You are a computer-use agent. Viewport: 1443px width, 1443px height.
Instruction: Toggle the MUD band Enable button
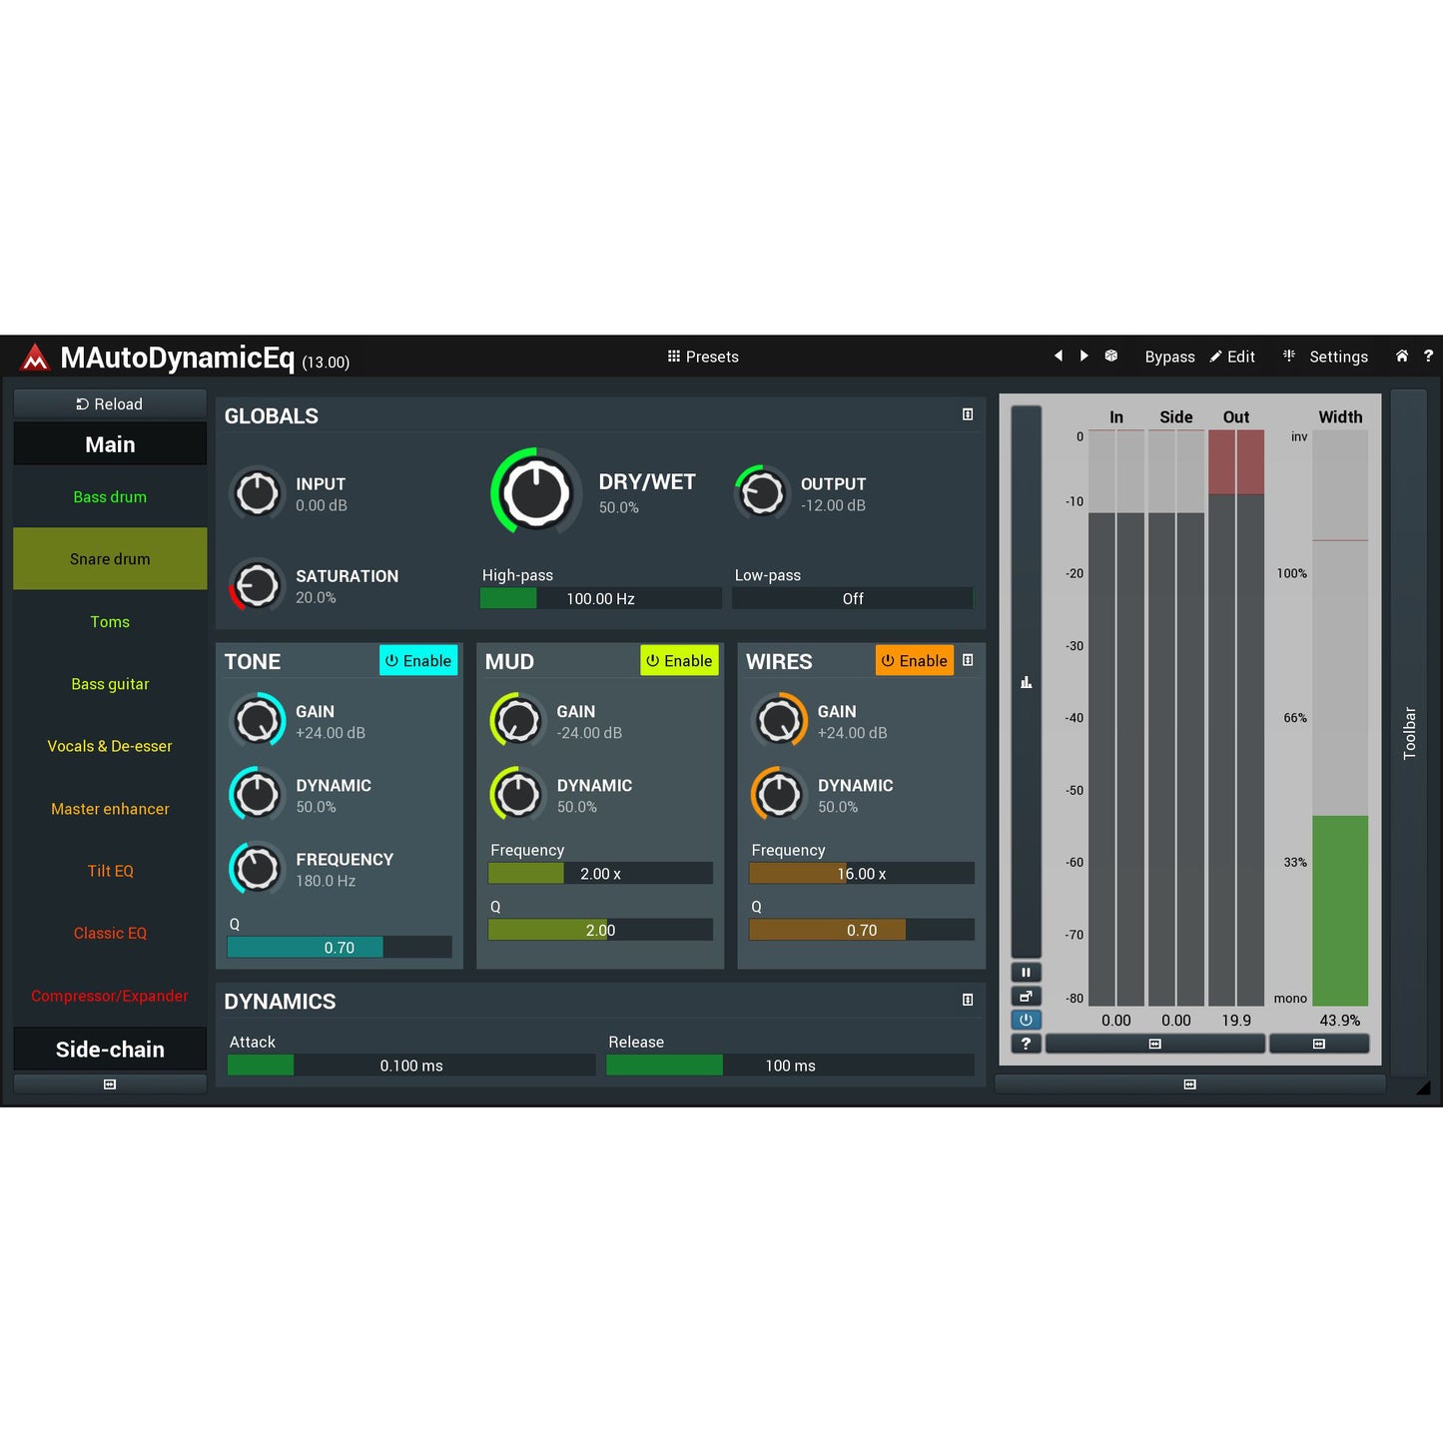pyautogui.click(x=679, y=661)
